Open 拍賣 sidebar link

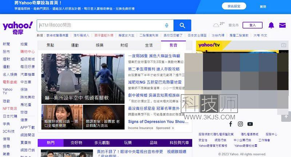coord(24,44)
